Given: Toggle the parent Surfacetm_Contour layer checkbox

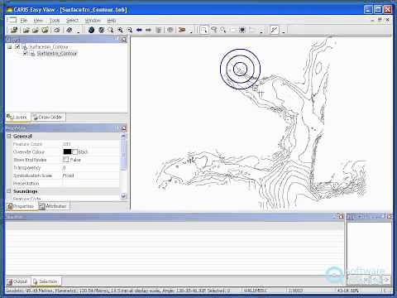Looking at the screenshot, I should [17, 46].
